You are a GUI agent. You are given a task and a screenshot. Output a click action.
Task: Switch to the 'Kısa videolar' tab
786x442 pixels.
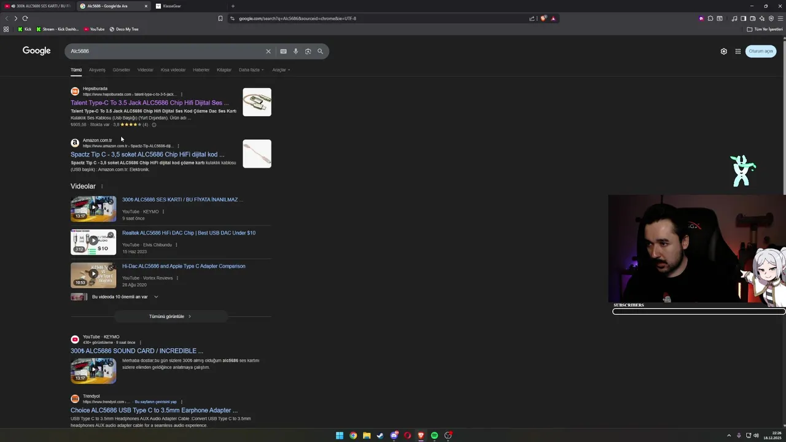tap(173, 70)
